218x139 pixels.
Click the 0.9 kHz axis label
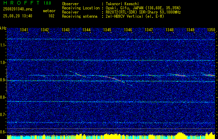click(3, 80)
